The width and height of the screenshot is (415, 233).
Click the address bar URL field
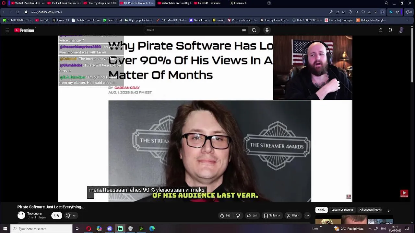tap(175, 12)
